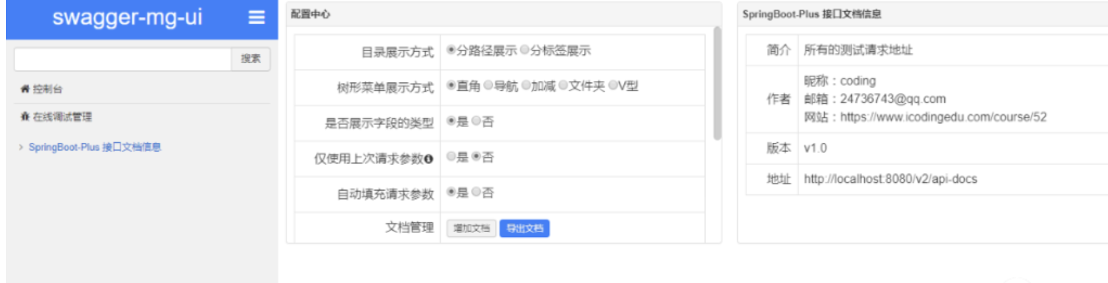Choose 直角 tree menu style

click(x=451, y=86)
